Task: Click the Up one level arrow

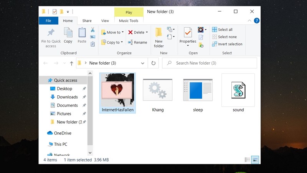Action: click(71, 63)
